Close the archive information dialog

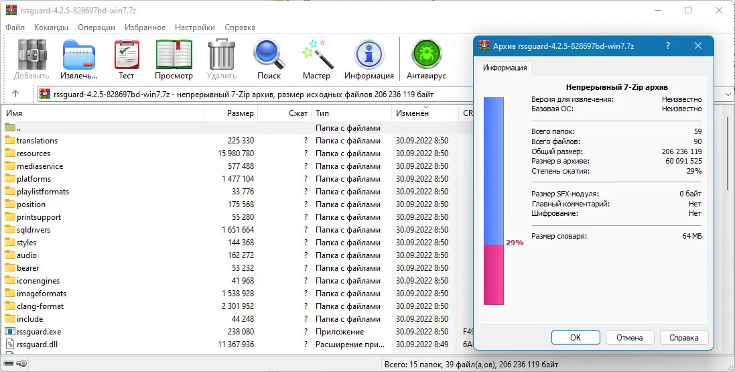pyautogui.click(x=698, y=46)
